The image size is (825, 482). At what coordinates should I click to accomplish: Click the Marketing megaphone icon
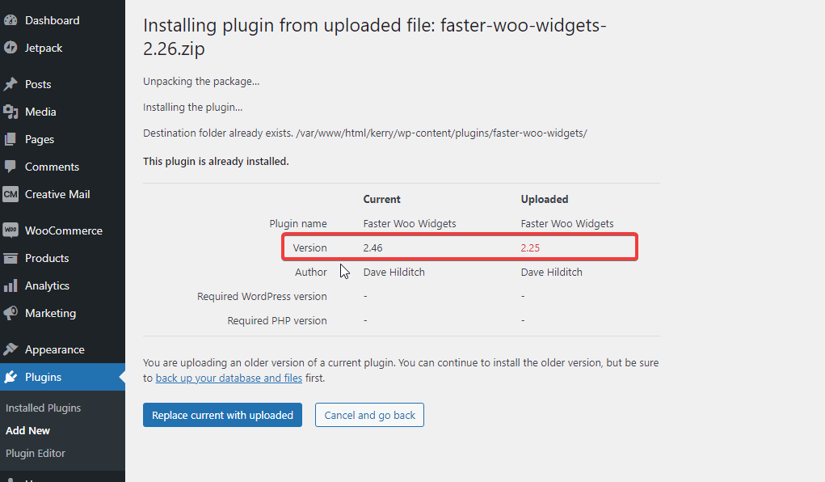tap(11, 313)
